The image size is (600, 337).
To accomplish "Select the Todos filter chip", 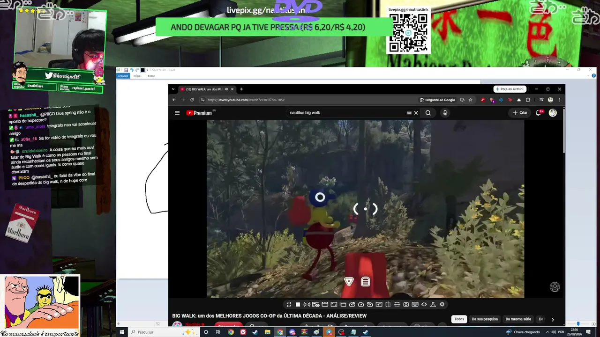I will point(459,319).
